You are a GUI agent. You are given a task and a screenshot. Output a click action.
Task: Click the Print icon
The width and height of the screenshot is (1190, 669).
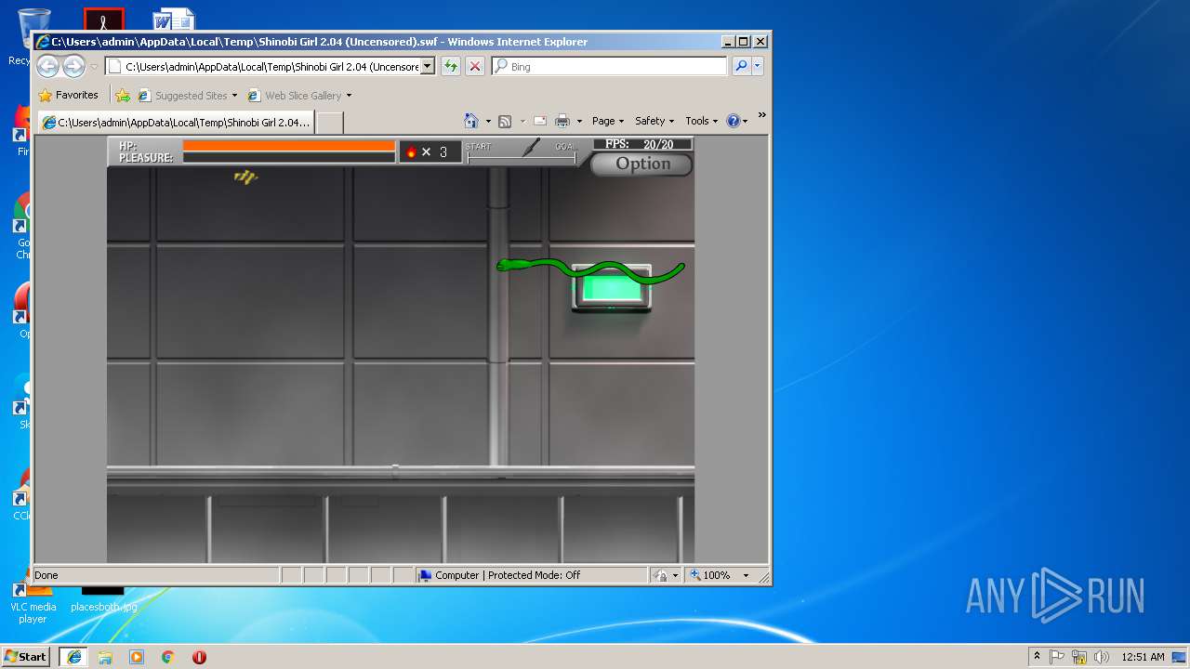click(x=562, y=121)
